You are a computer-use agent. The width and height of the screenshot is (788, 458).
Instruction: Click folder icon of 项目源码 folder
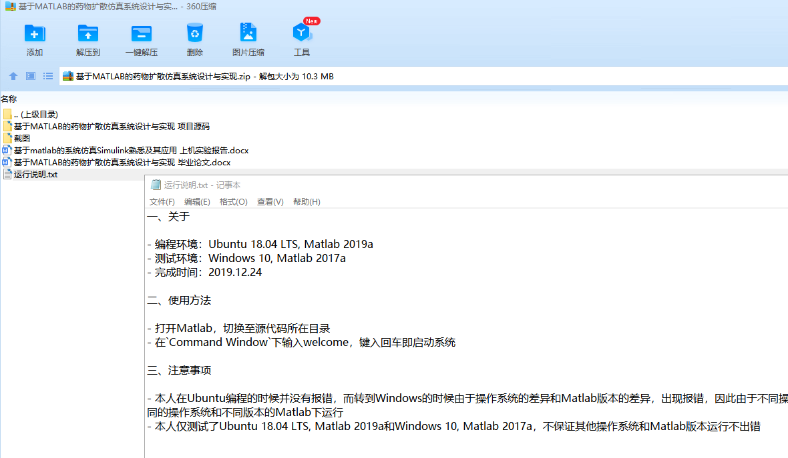[x=7, y=127]
